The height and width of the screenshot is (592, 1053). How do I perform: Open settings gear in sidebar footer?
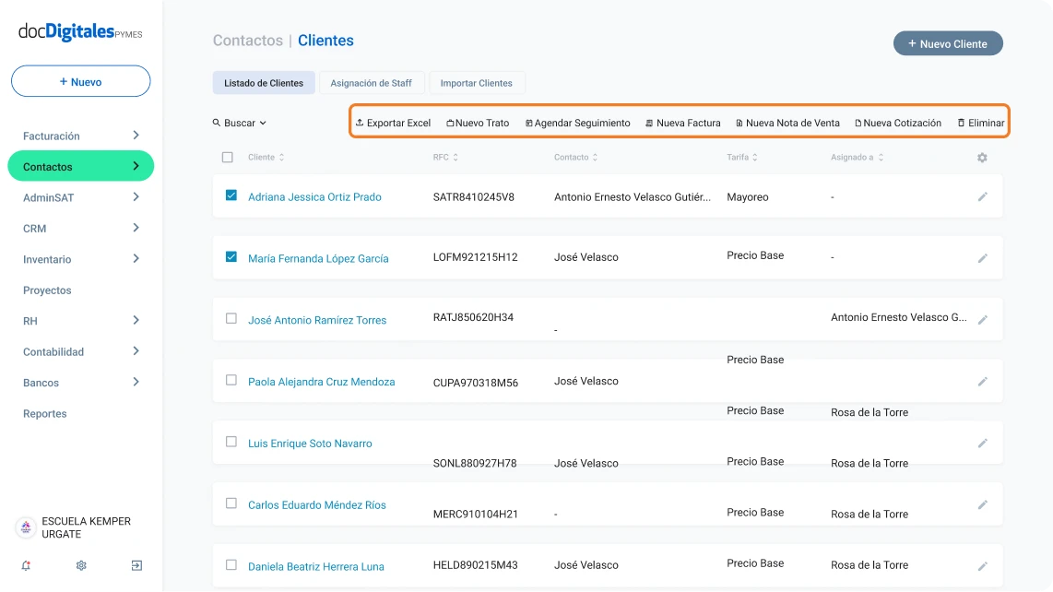(81, 566)
